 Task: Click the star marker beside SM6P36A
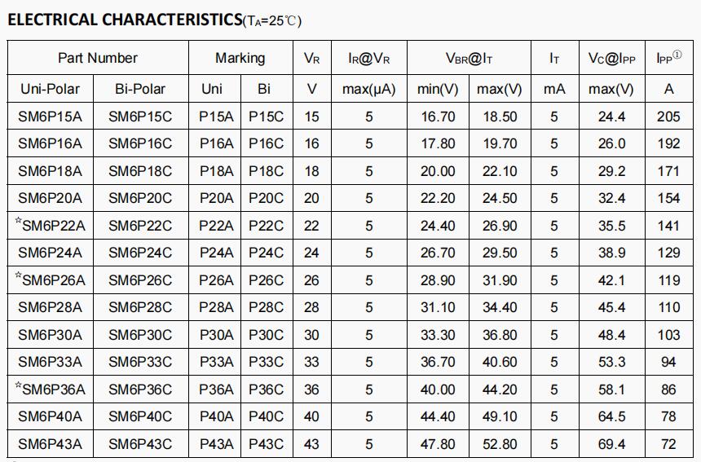[x=18, y=385]
